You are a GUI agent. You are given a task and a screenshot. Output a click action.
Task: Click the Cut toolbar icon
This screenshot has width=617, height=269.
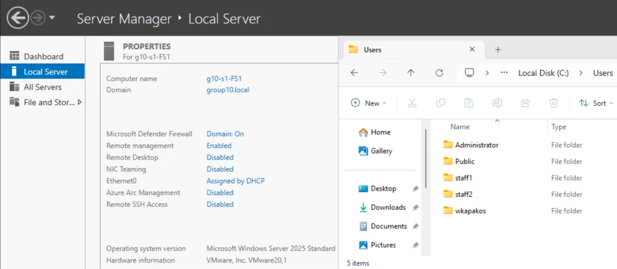point(412,103)
